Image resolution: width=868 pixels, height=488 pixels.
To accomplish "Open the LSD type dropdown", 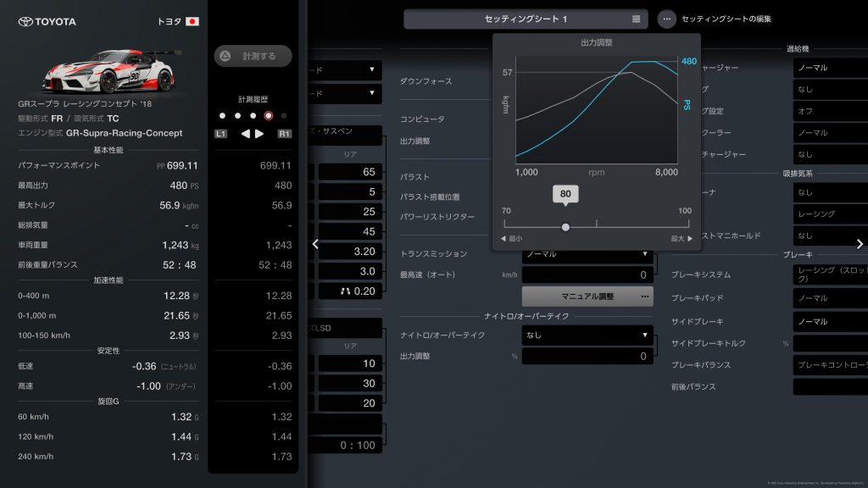I will [346, 328].
